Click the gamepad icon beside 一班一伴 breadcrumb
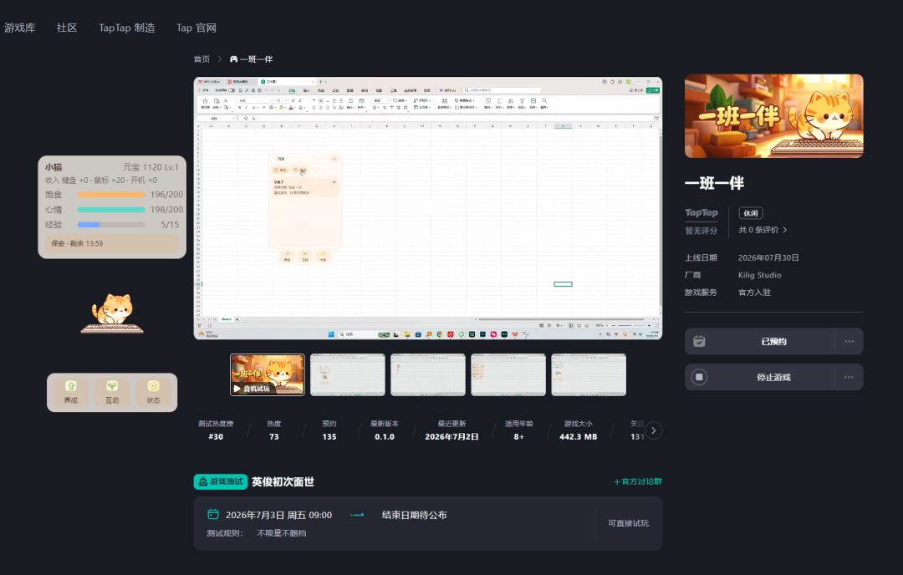Viewport: 903px width, 575px height. pyautogui.click(x=234, y=59)
